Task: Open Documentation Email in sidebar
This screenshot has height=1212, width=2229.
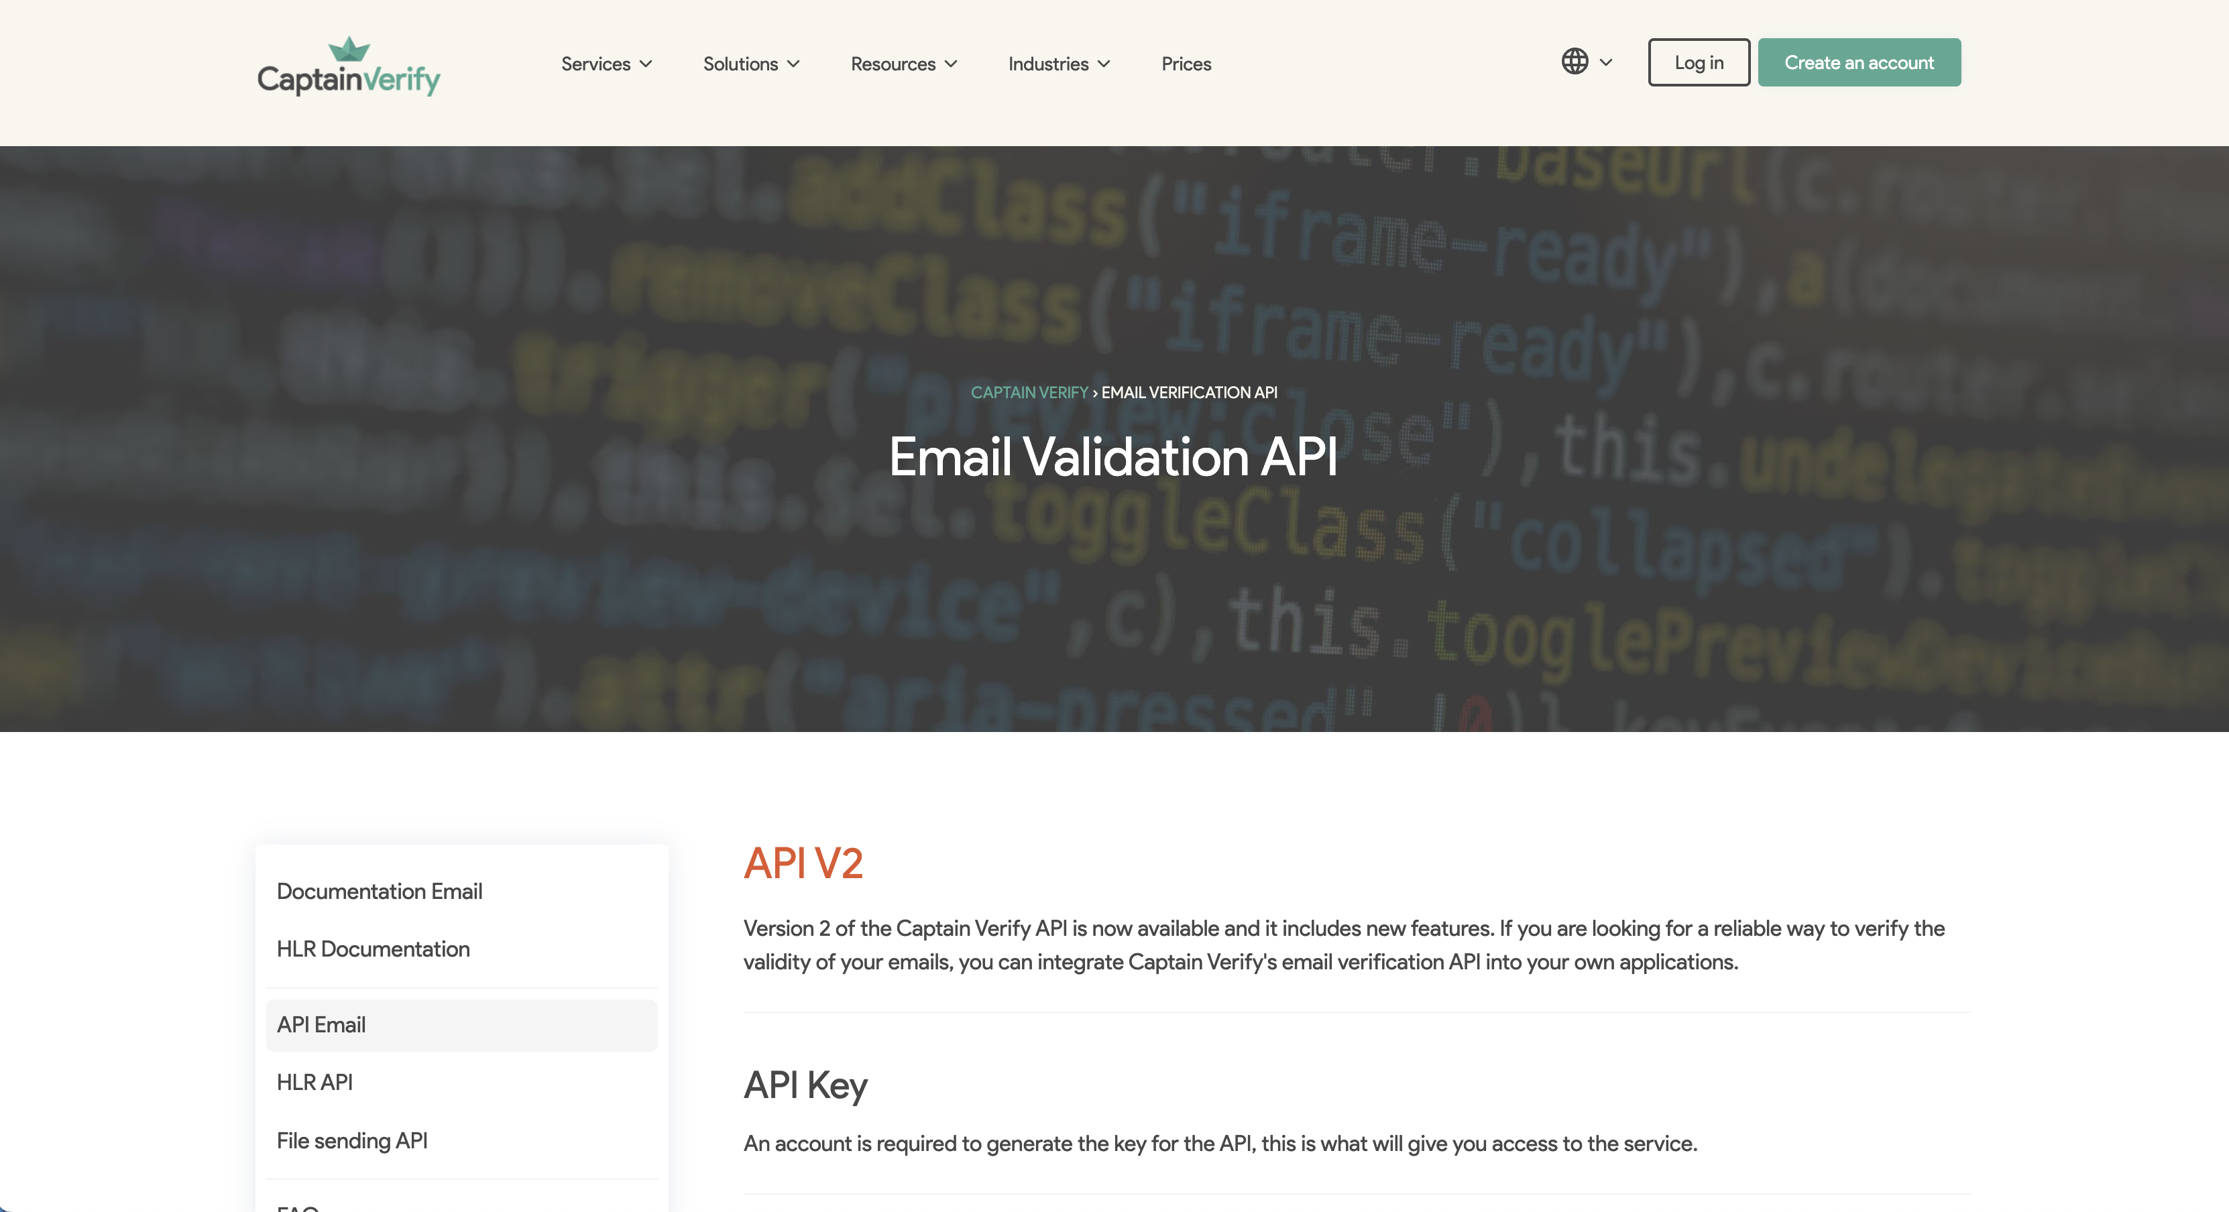Action: [x=379, y=891]
